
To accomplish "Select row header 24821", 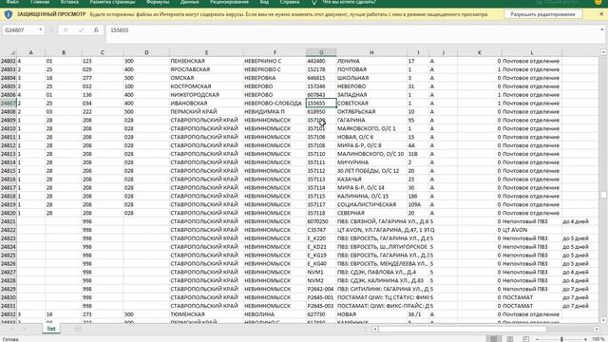I will [x=9, y=221].
